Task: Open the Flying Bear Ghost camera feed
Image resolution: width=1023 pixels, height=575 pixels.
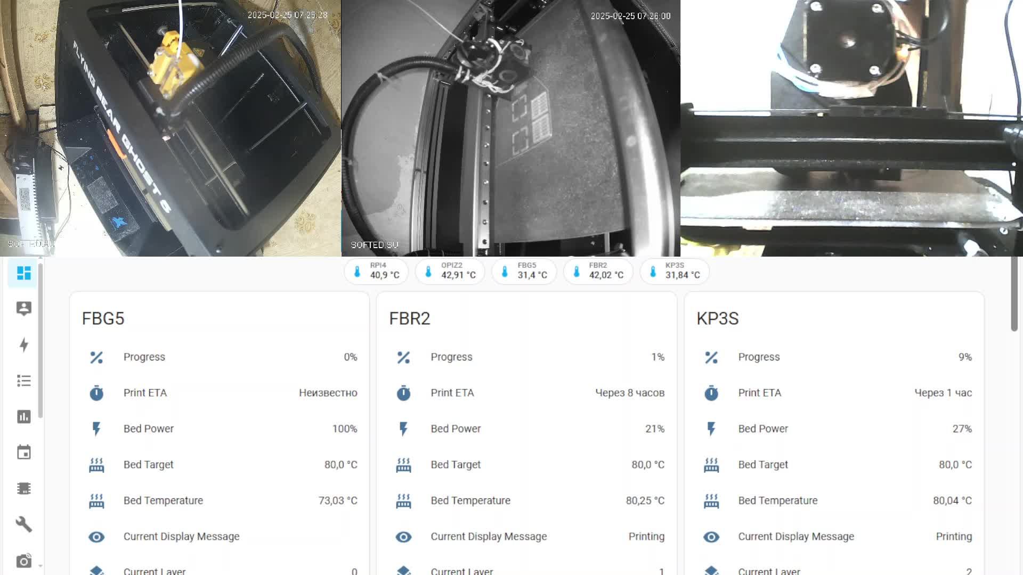Action: (170, 128)
